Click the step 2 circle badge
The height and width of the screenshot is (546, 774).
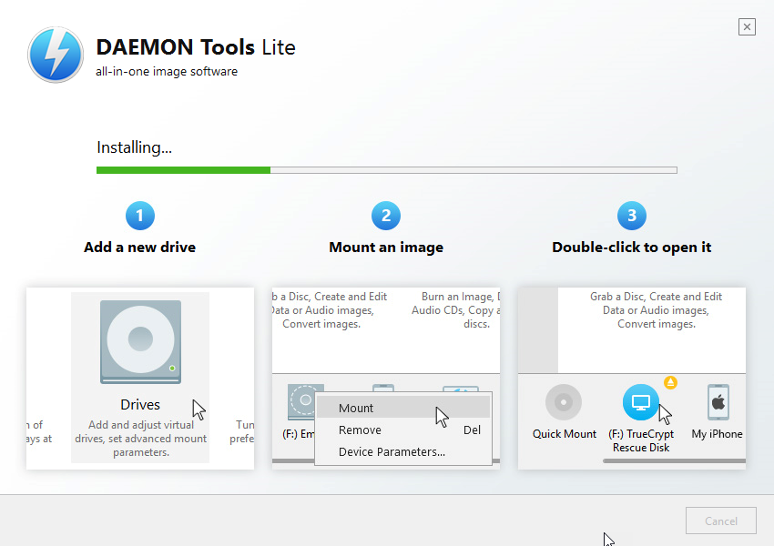(x=386, y=216)
